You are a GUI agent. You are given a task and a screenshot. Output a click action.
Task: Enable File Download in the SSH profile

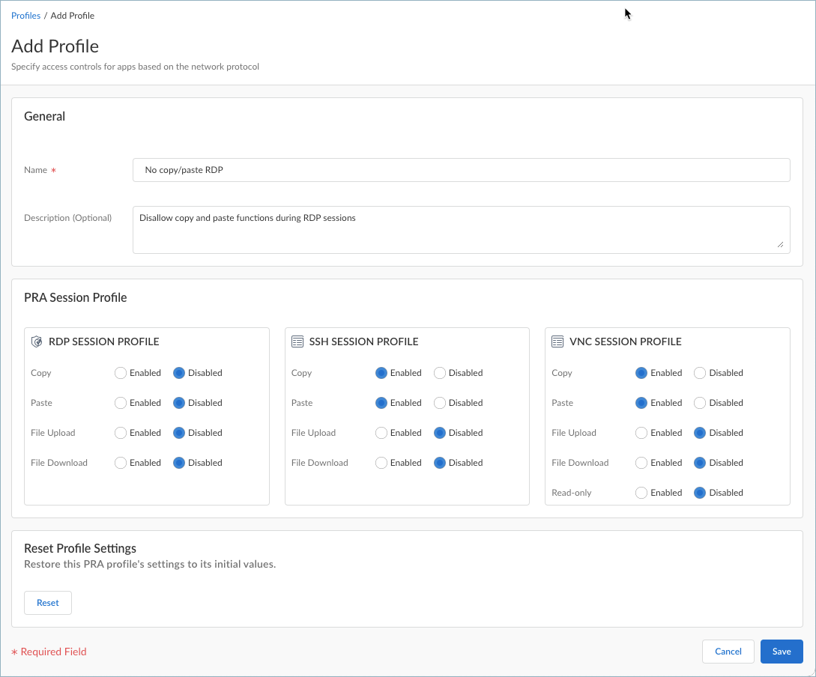click(x=381, y=462)
